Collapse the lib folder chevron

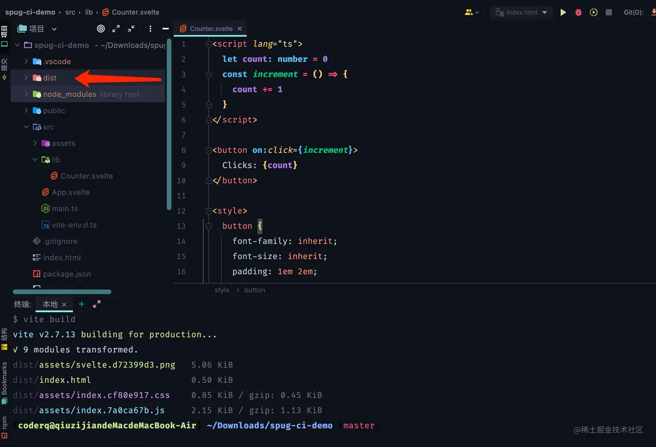[x=35, y=159]
